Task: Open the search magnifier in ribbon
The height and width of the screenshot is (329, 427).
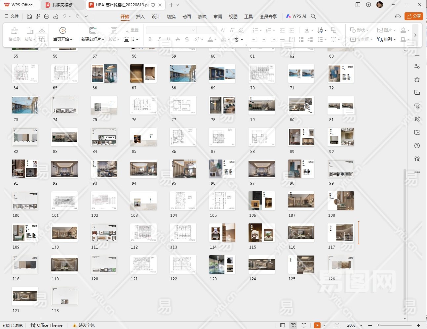Action: click(x=313, y=16)
